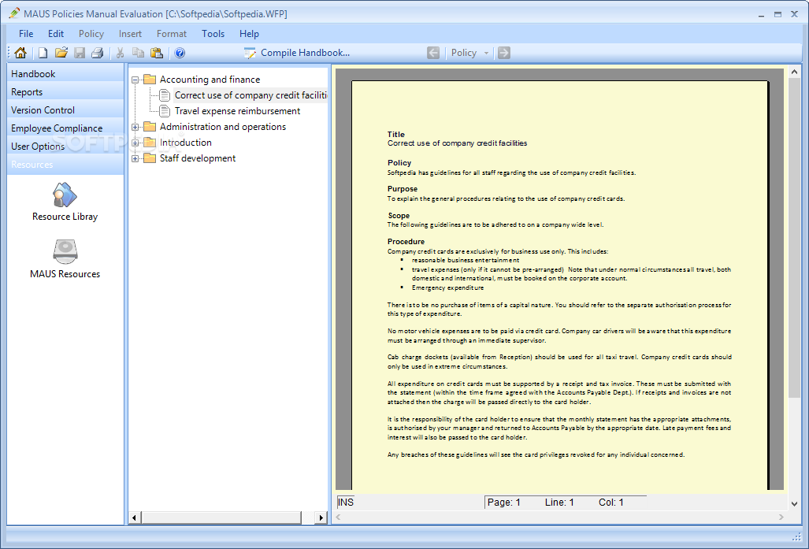Open the Tools menu
The image size is (809, 549).
213,34
